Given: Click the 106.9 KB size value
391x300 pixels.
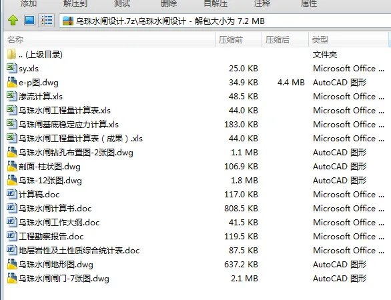Looking at the screenshot, I should click(x=241, y=167).
